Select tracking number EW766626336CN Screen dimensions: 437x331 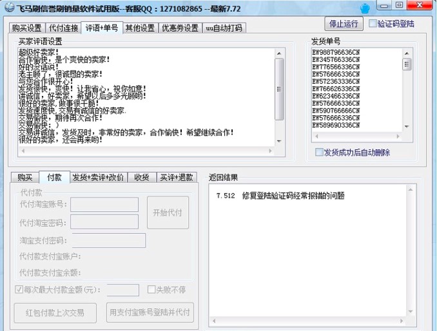(336, 88)
